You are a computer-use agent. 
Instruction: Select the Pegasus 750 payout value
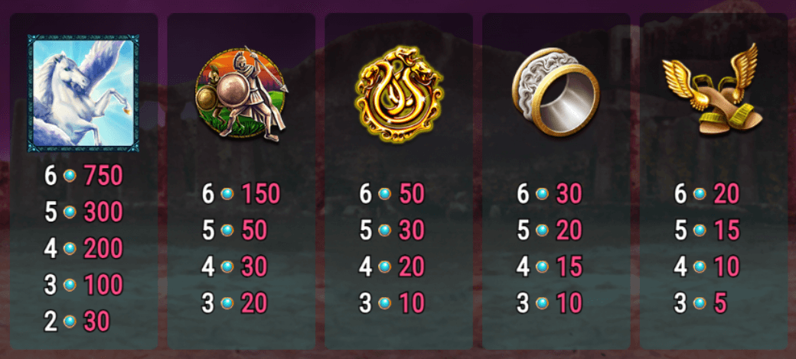(x=103, y=176)
